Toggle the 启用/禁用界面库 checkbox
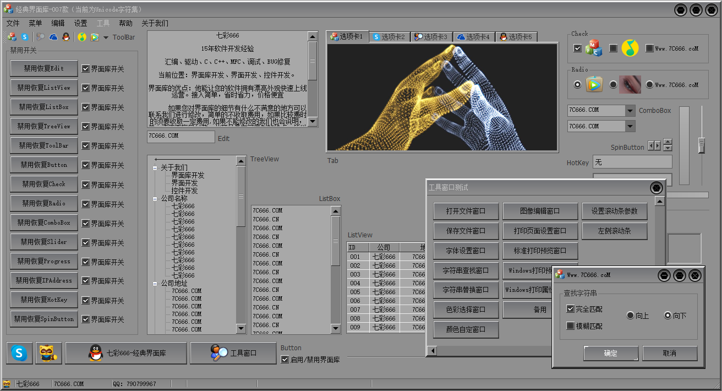The width and height of the screenshot is (722, 391). click(285, 360)
